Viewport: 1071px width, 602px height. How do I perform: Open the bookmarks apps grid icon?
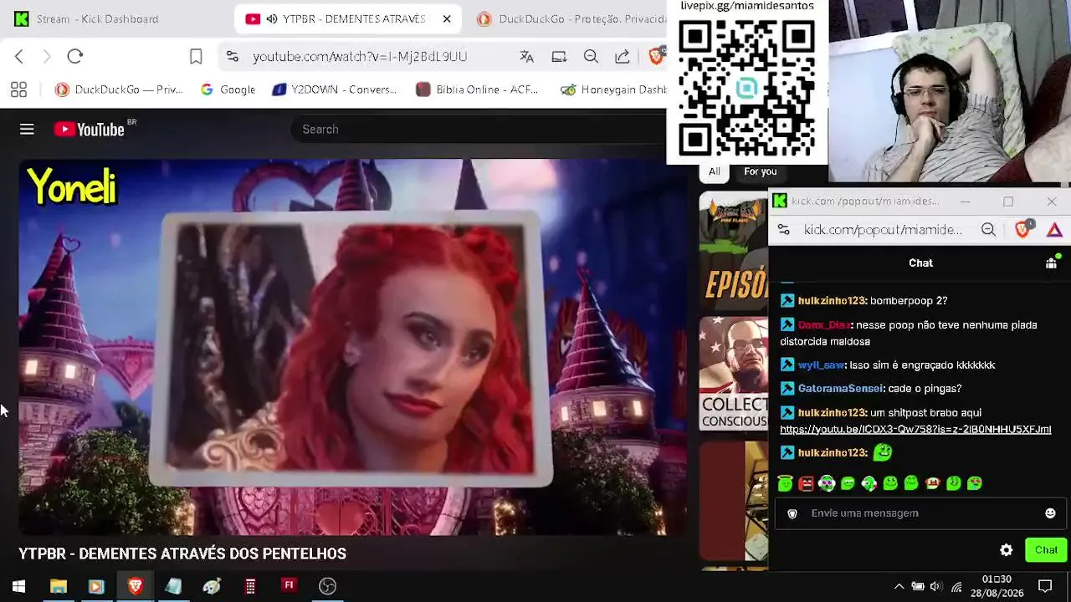point(18,89)
